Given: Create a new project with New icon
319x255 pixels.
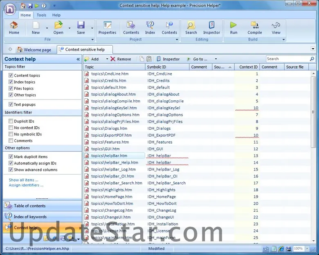Looking at the screenshot, I should [36, 28].
